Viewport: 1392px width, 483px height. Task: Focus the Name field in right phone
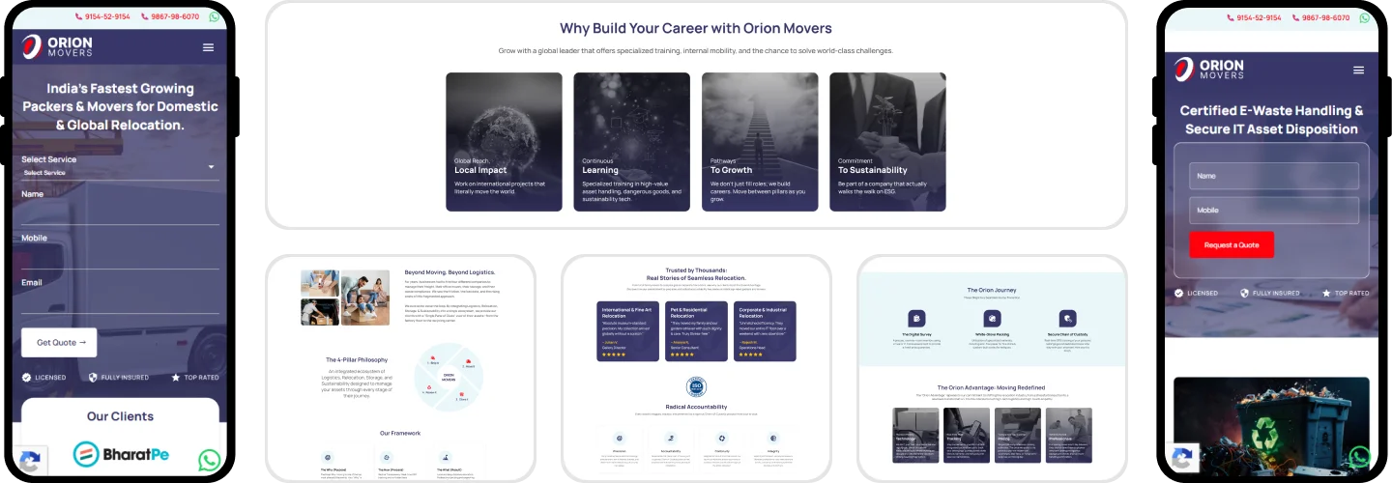(1273, 176)
